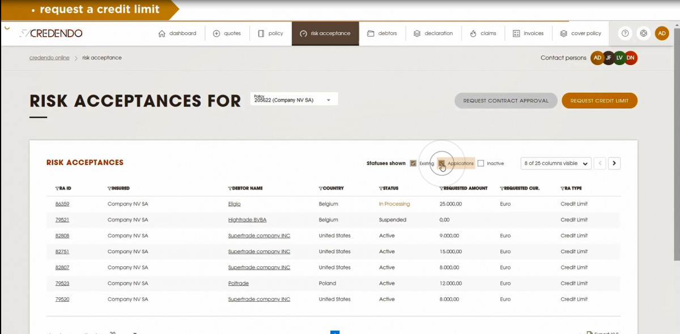Open RA ID 86359 link
This screenshot has height=334, width=680.
point(62,204)
